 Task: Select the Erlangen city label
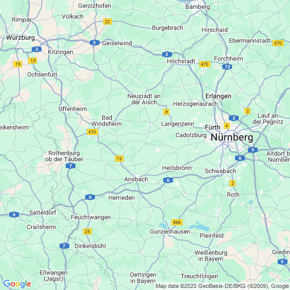[218, 96]
